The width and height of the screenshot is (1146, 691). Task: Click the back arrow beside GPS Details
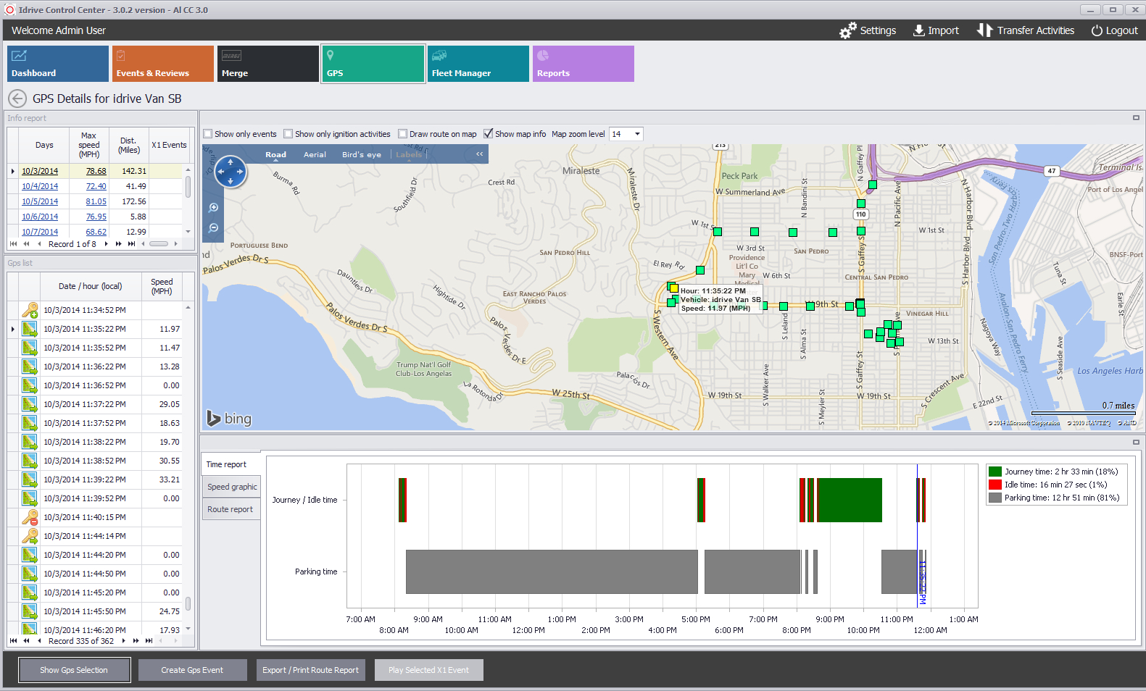click(17, 99)
